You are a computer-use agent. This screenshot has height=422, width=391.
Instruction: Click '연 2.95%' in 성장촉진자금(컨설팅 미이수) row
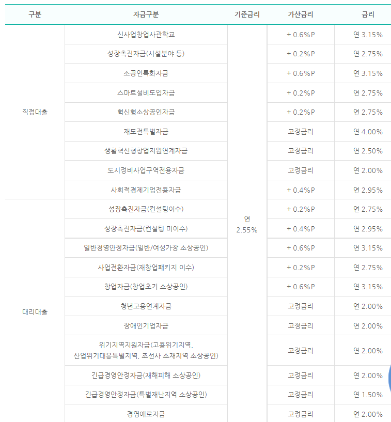[368, 229]
